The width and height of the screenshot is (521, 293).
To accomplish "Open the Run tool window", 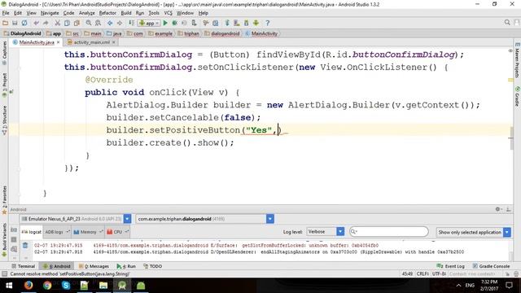I will (126, 266).
